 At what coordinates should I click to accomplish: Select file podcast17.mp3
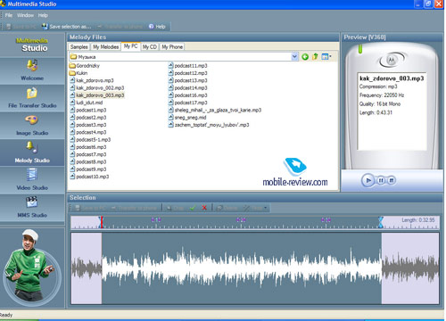[188, 103]
